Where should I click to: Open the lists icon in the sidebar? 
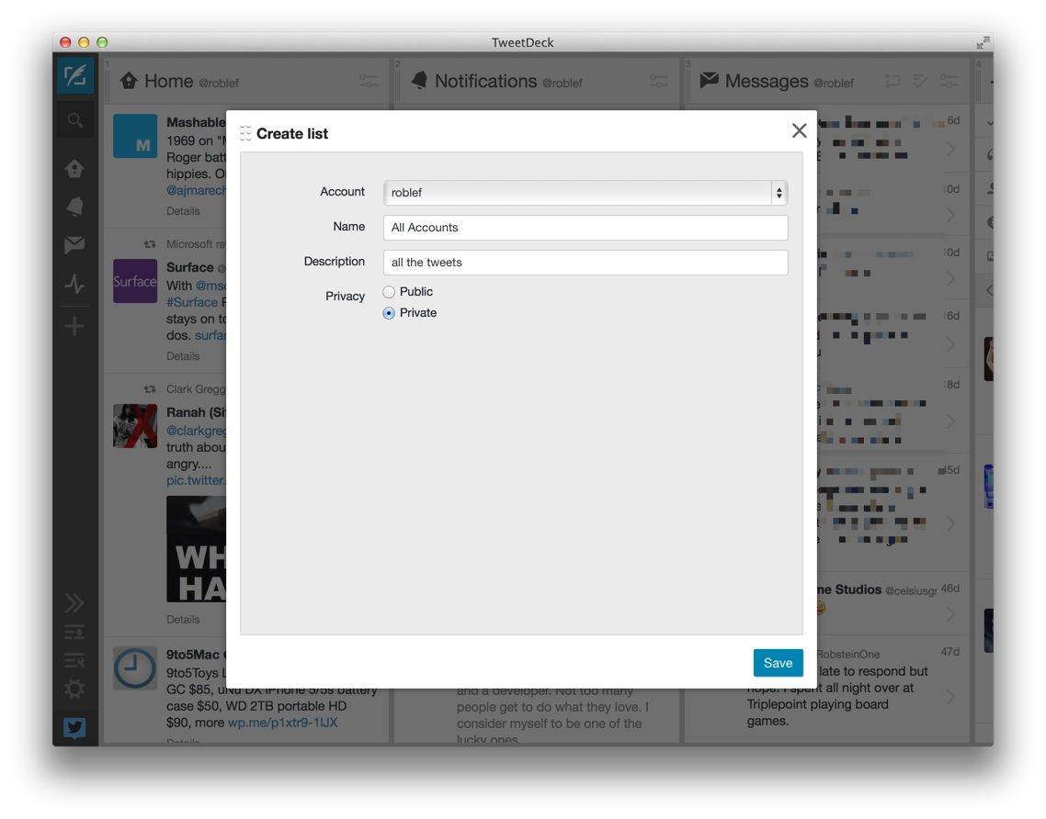pos(74,632)
